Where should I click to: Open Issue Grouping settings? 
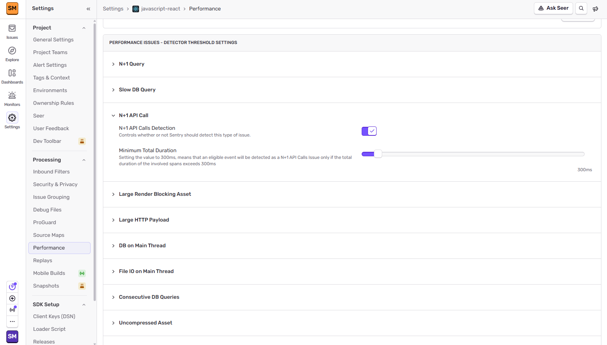coord(59,197)
